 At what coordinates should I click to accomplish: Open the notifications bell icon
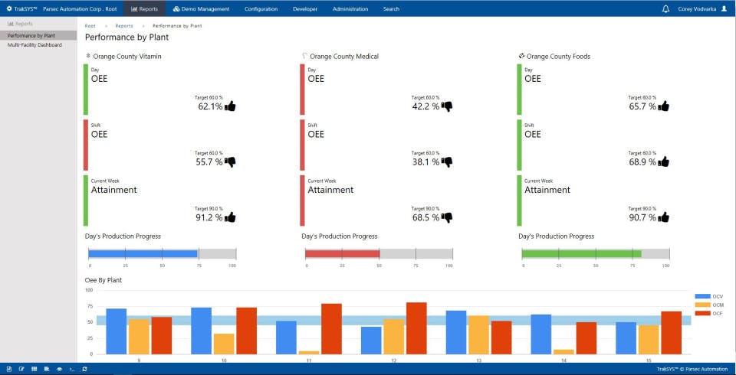pyautogui.click(x=665, y=9)
